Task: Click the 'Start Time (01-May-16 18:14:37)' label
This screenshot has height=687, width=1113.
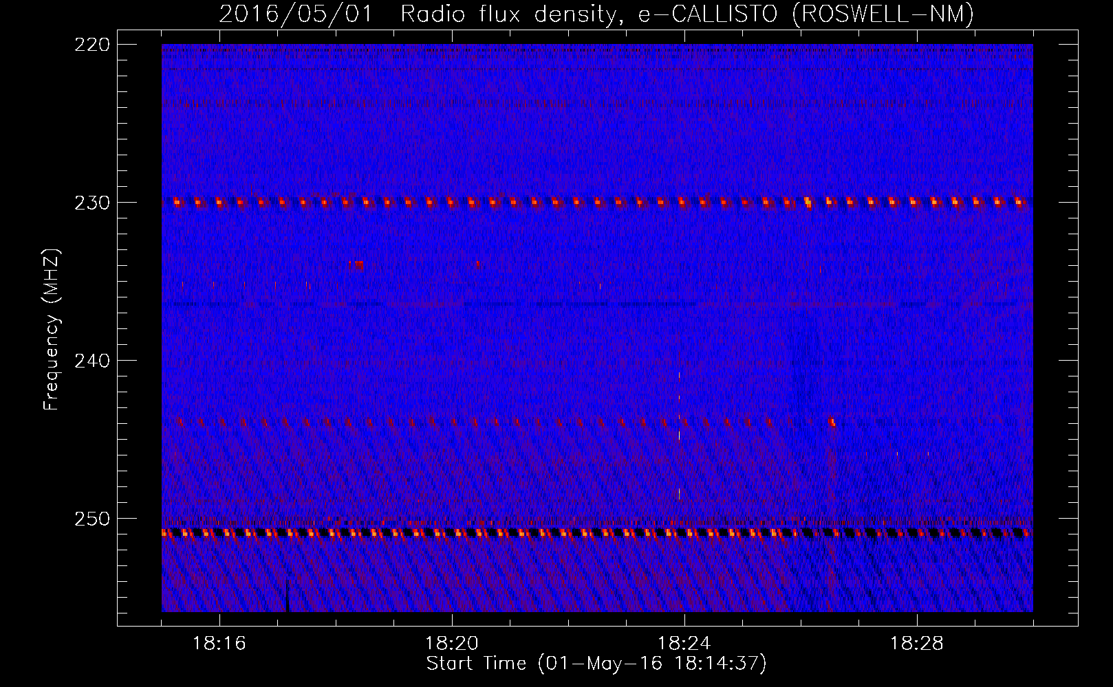Action: pyautogui.click(x=596, y=664)
